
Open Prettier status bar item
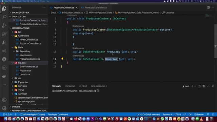(199, 115)
